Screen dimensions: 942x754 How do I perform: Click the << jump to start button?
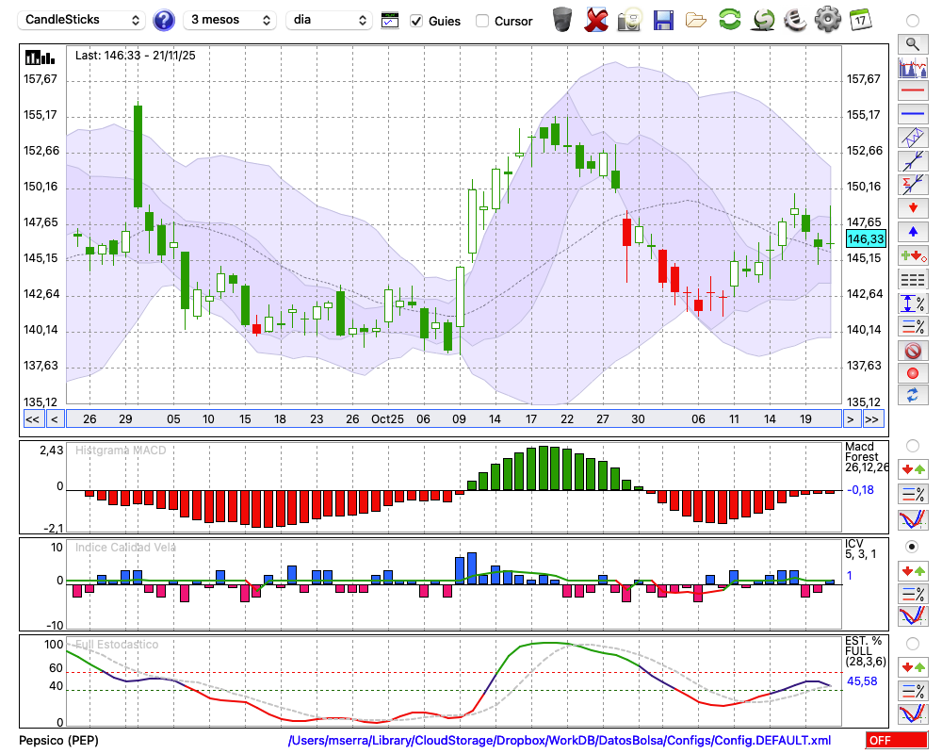pyautogui.click(x=32, y=418)
